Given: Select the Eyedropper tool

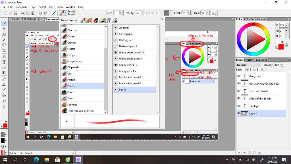Looking at the screenshot, I should coord(4,90).
